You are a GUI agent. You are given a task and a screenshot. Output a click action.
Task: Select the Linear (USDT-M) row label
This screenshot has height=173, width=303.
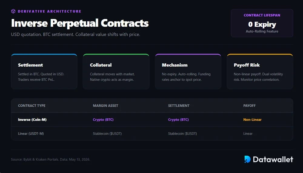tap(31, 134)
